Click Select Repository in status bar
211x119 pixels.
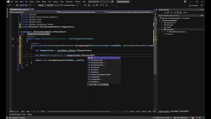[x=181, y=118]
